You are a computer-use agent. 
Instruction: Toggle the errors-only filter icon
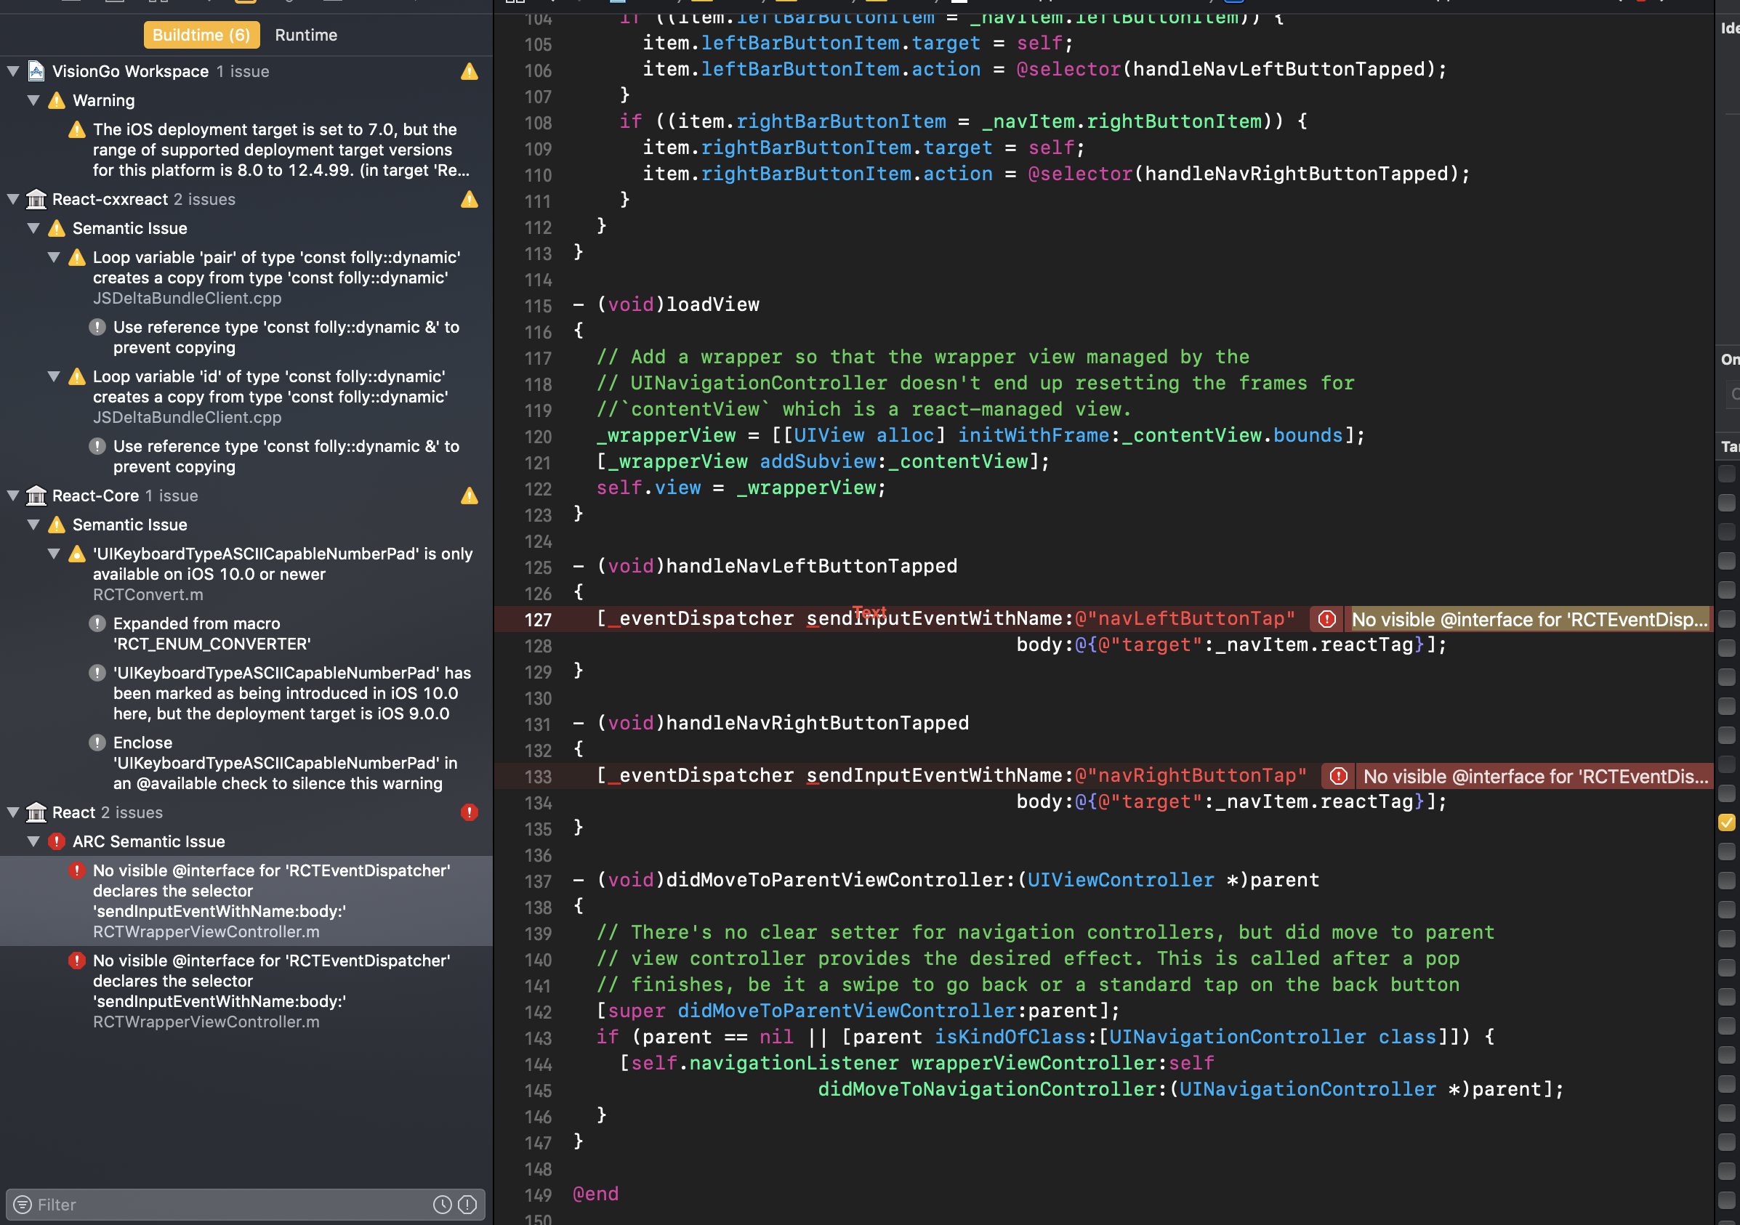467,1205
